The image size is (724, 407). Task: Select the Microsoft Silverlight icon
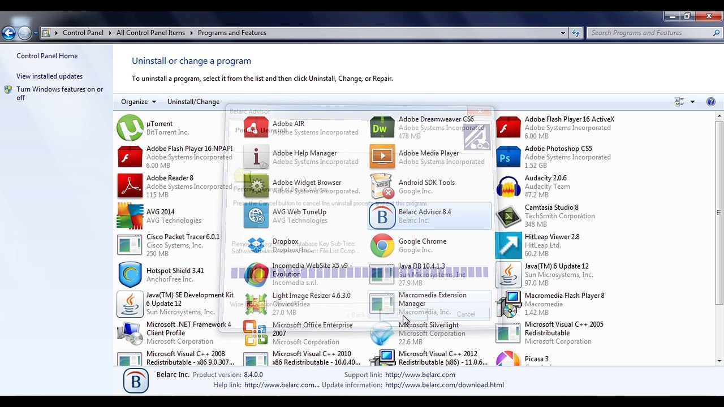point(382,334)
